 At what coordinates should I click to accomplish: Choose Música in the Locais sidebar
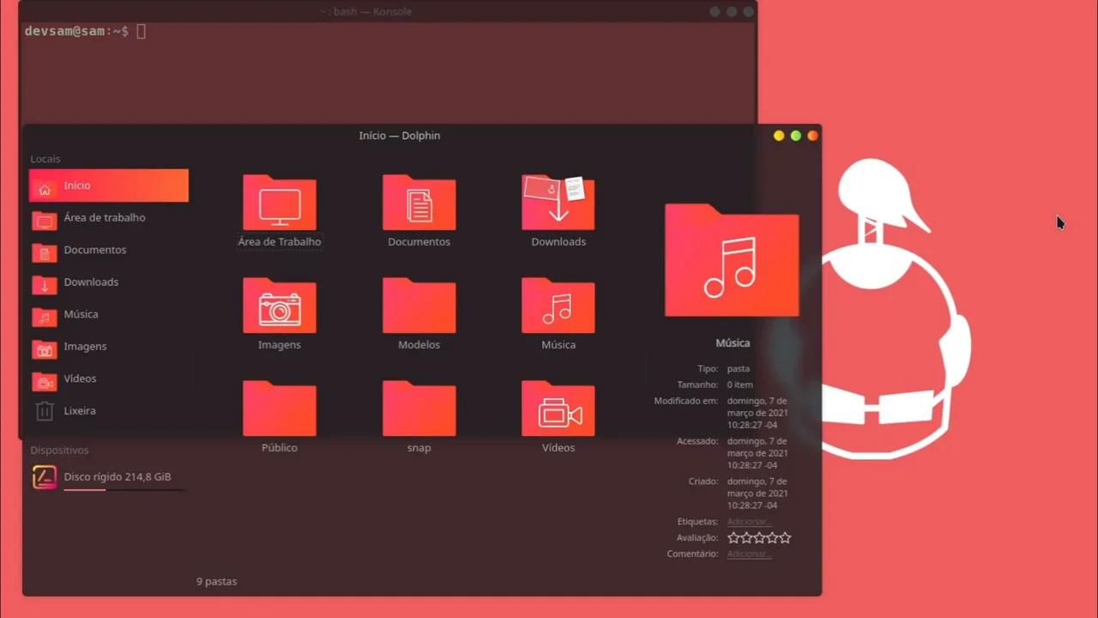tap(109, 314)
